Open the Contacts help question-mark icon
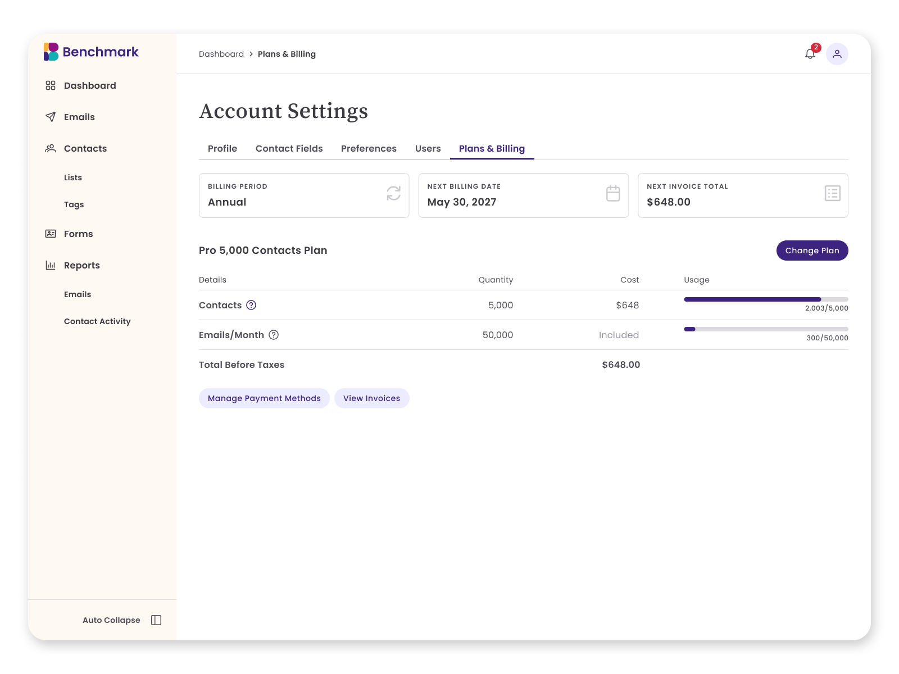The height and width of the screenshot is (674, 899). [251, 305]
